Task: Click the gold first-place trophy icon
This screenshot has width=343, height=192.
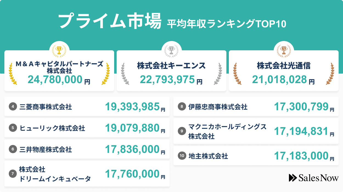Action: pyautogui.click(x=59, y=50)
